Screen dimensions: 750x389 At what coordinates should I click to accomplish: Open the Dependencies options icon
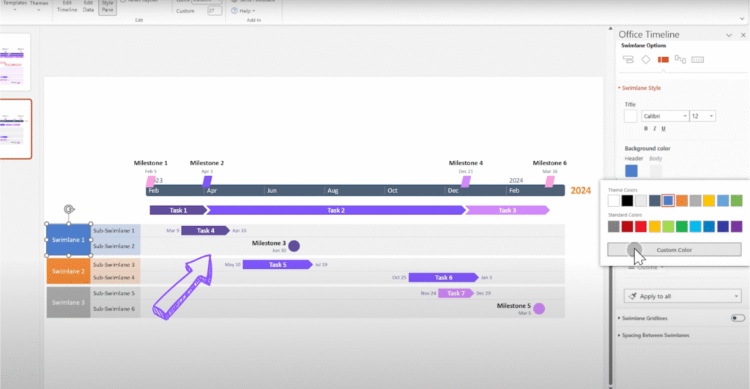tap(680, 59)
